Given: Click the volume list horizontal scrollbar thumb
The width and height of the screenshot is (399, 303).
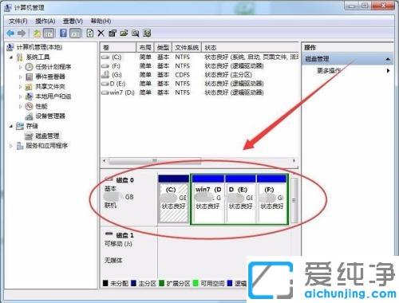Looking at the screenshot, I should click(x=155, y=161).
